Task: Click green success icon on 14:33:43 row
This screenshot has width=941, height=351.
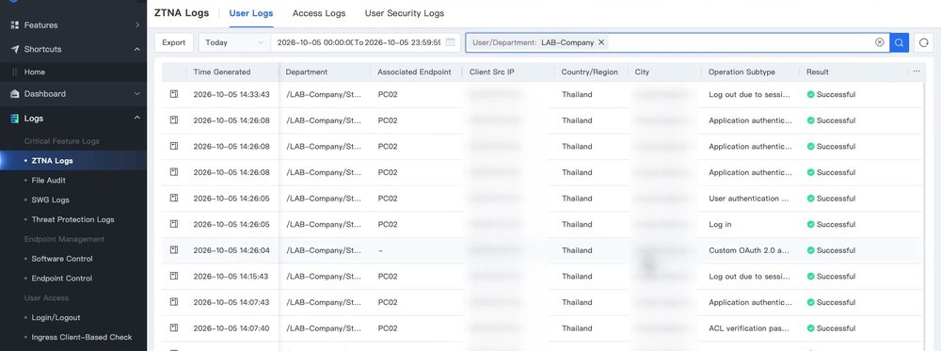Action: [811, 94]
